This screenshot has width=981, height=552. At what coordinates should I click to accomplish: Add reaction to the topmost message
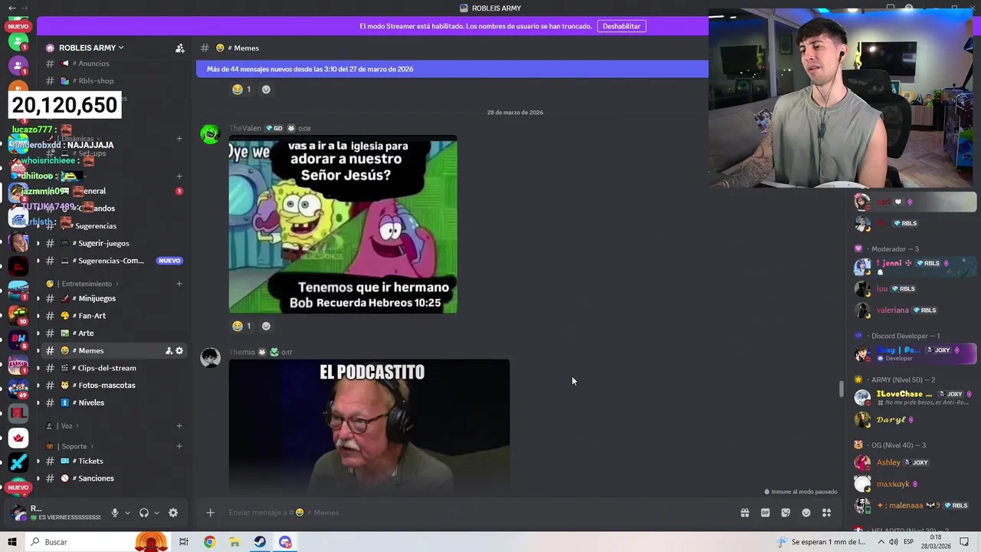click(266, 89)
